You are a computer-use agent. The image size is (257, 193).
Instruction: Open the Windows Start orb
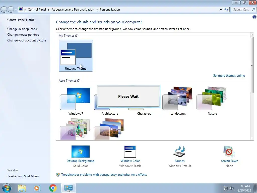click(7, 188)
